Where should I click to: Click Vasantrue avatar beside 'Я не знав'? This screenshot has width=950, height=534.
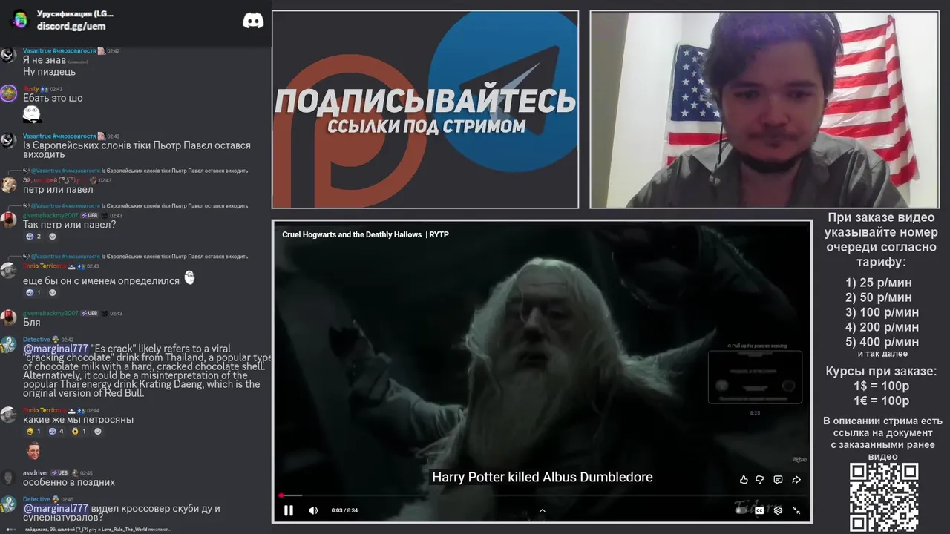[9, 56]
